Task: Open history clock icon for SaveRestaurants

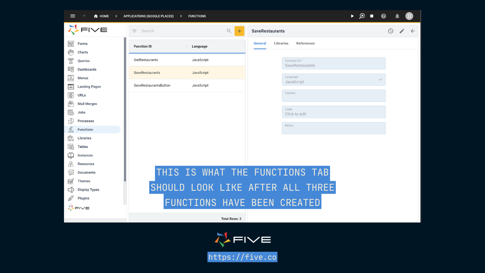Action: pos(391,31)
